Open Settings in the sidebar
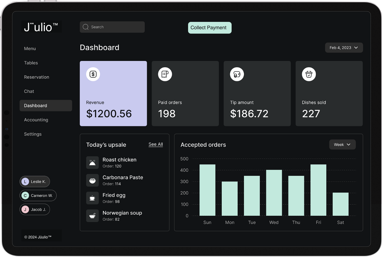The width and height of the screenshot is (383, 257). (33, 134)
